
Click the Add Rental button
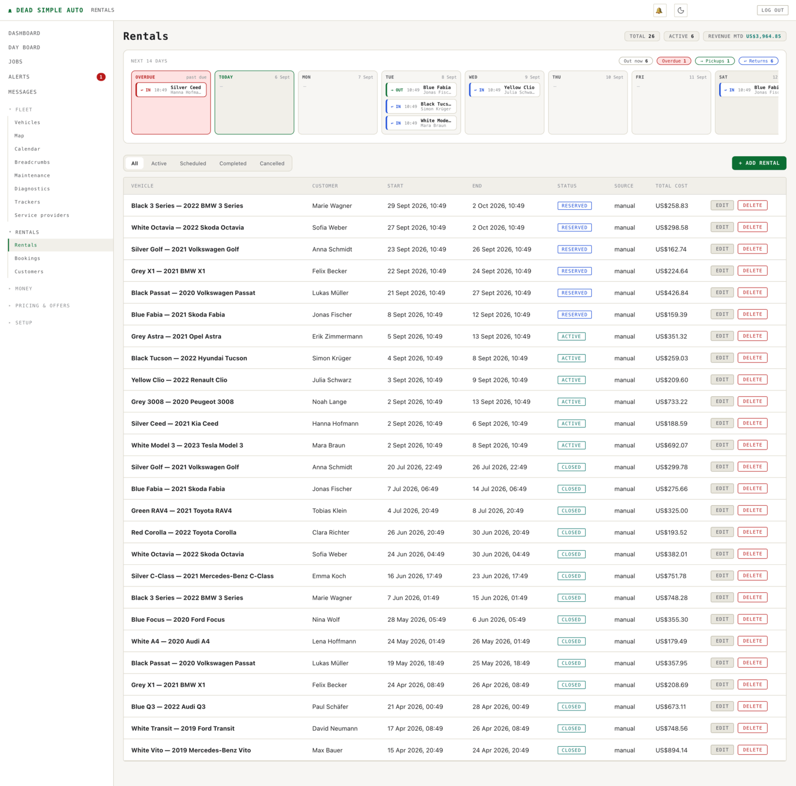click(x=759, y=163)
